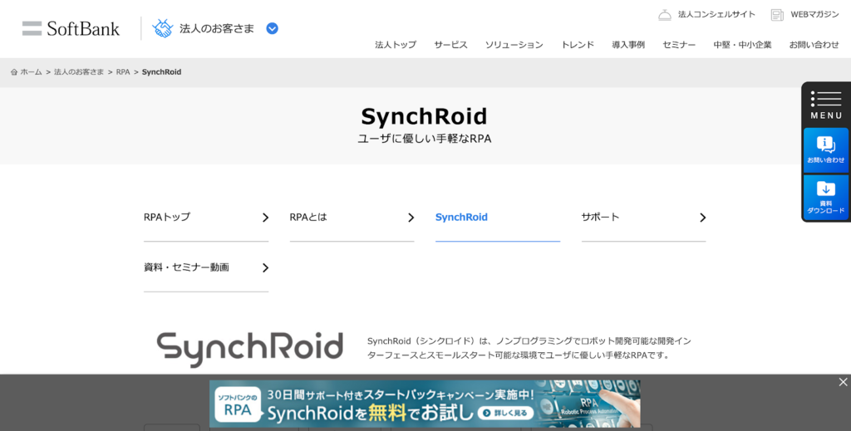Click the WEBマガジン newspaper icon
Viewport: 851px width, 431px height.
pos(777,15)
